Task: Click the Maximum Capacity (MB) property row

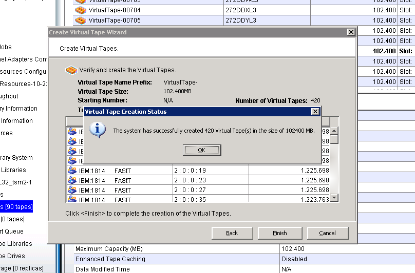Action: point(244,249)
